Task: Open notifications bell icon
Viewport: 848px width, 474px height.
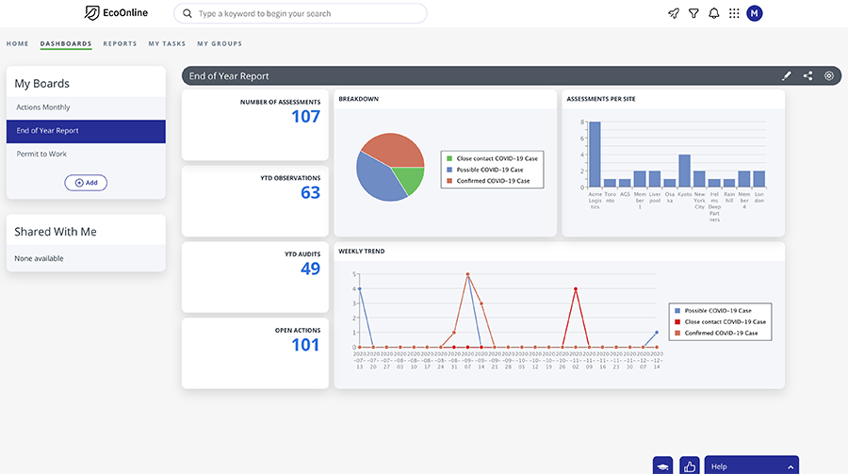Action: pyautogui.click(x=714, y=13)
